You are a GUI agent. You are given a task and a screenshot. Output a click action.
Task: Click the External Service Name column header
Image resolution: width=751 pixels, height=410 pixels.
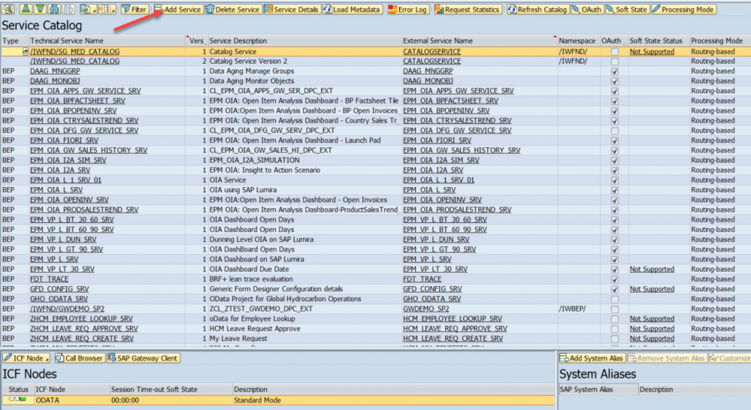coord(480,41)
